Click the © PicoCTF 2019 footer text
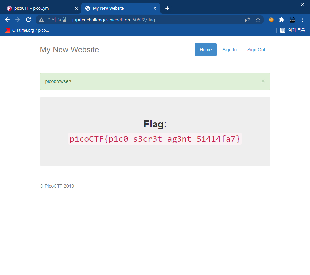This screenshot has width=310, height=275. point(57,186)
